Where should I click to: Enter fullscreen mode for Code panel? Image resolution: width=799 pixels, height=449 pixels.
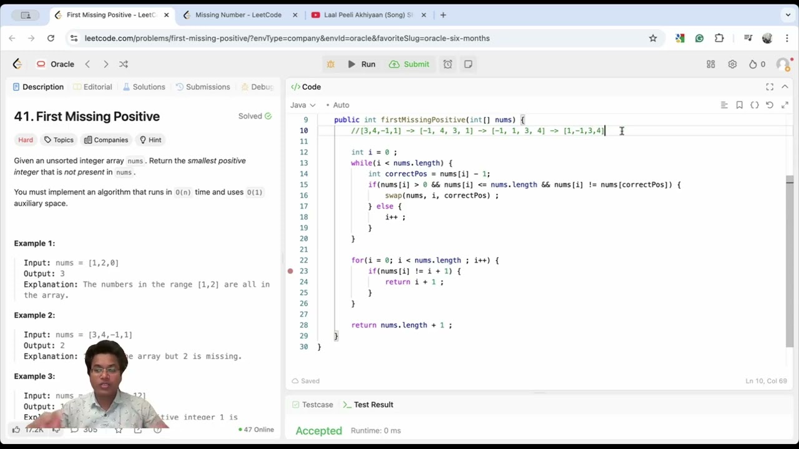pyautogui.click(x=770, y=87)
